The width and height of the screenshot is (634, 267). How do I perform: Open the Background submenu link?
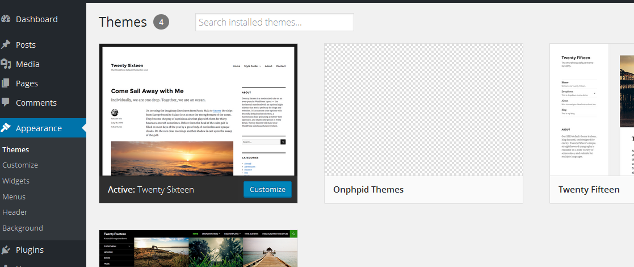(x=23, y=228)
